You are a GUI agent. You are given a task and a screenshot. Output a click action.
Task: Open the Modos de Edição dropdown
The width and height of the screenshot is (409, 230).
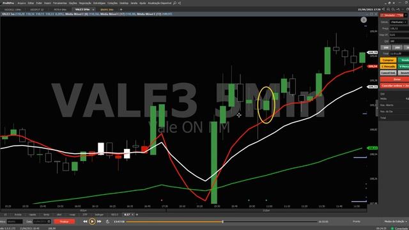click(396, 222)
